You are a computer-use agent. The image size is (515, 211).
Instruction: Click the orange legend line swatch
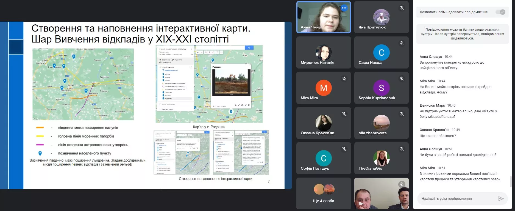coord(40,128)
